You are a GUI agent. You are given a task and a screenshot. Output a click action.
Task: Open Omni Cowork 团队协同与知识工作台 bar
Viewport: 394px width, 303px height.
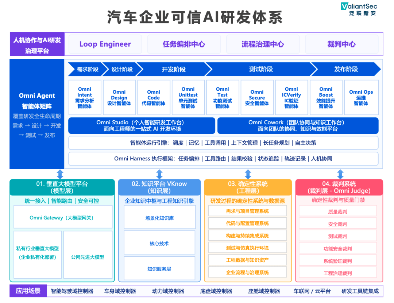pos(298,126)
